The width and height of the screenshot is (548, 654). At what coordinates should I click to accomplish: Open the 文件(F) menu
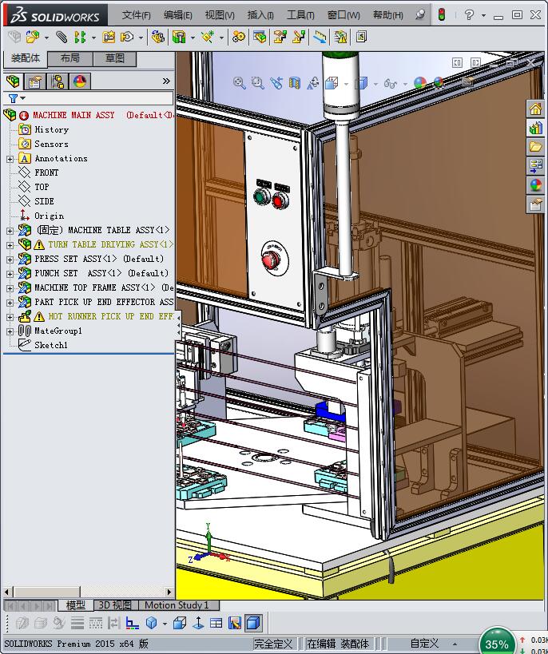(x=136, y=15)
